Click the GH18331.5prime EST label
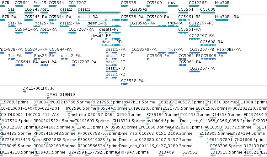The width and height of the screenshot is (267, 157). coord(129,121)
